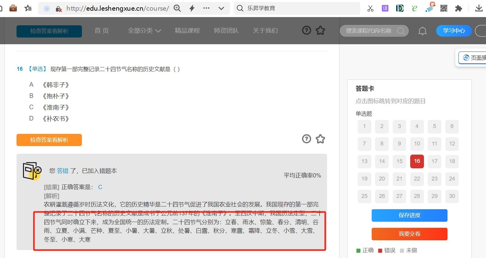Jump to question 20 in answer card

(382, 179)
